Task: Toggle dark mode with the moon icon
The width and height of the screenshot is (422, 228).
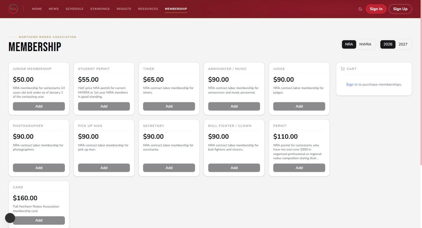Action: point(360,9)
